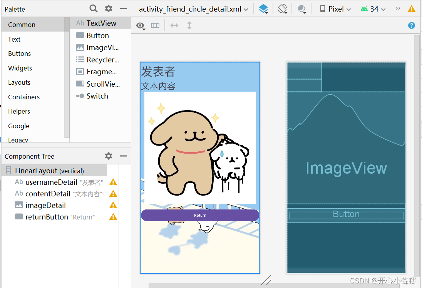Viewport: 422px width, 288px height.
Task: Open the API 34 version dropdown
Action: pyautogui.click(x=373, y=9)
